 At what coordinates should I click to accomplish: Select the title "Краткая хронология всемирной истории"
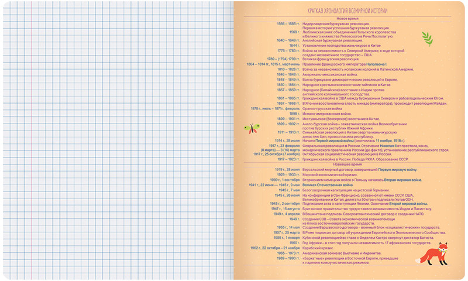click(x=347, y=11)
